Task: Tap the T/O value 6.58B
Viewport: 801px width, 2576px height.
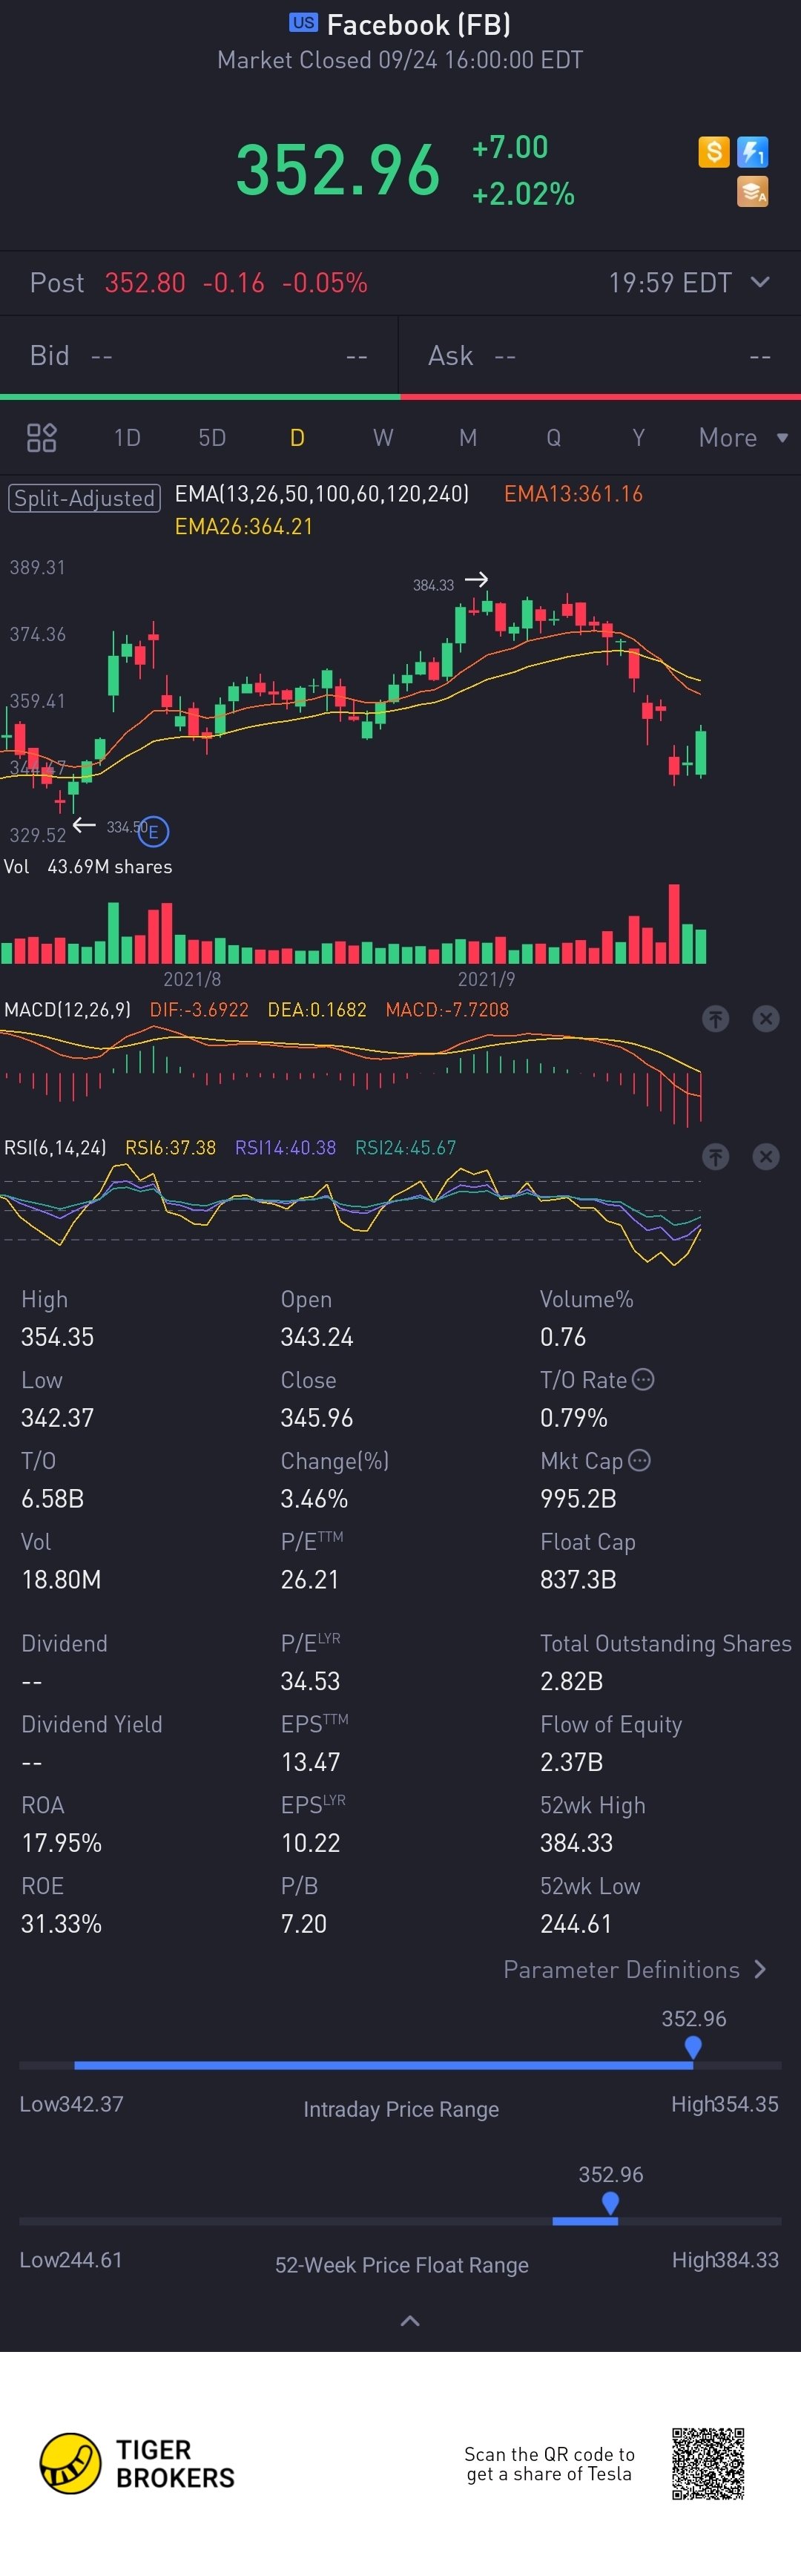Action: click(x=52, y=1499)
